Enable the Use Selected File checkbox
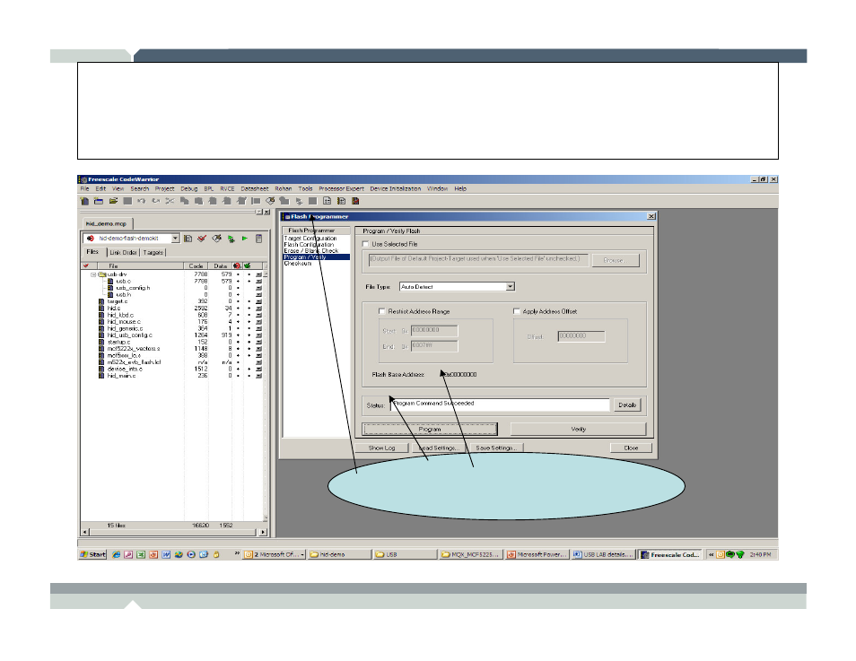 pyautogui.click(x=366, y=244)
